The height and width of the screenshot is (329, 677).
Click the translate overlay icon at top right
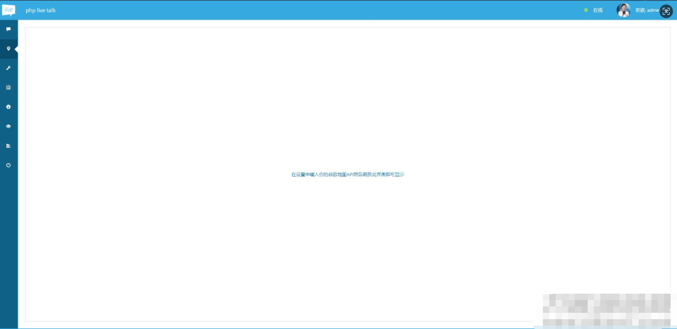click(666, 11)
